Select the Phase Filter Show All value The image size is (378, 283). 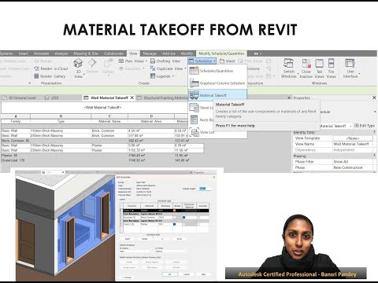(x=353, y=162)
